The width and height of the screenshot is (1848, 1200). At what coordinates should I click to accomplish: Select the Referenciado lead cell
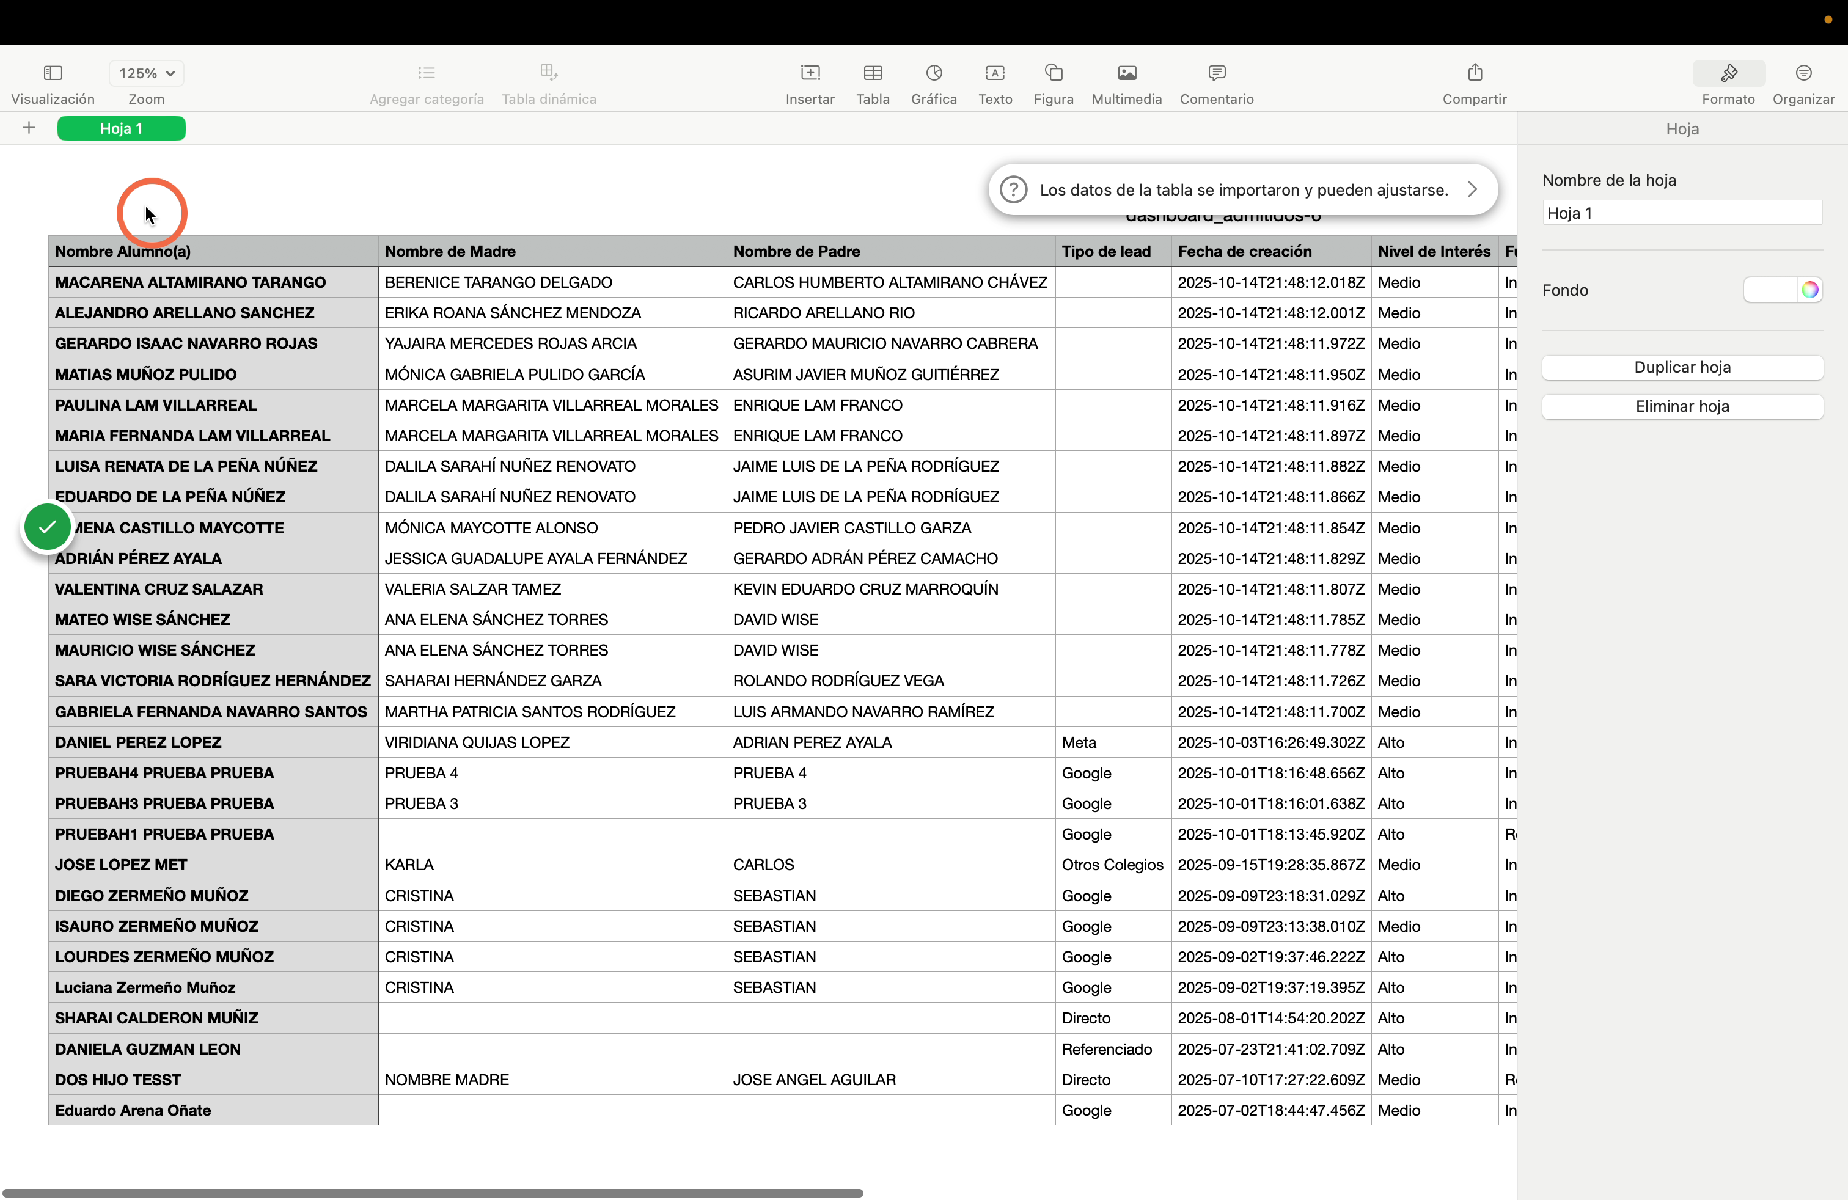point(1113,1048)
